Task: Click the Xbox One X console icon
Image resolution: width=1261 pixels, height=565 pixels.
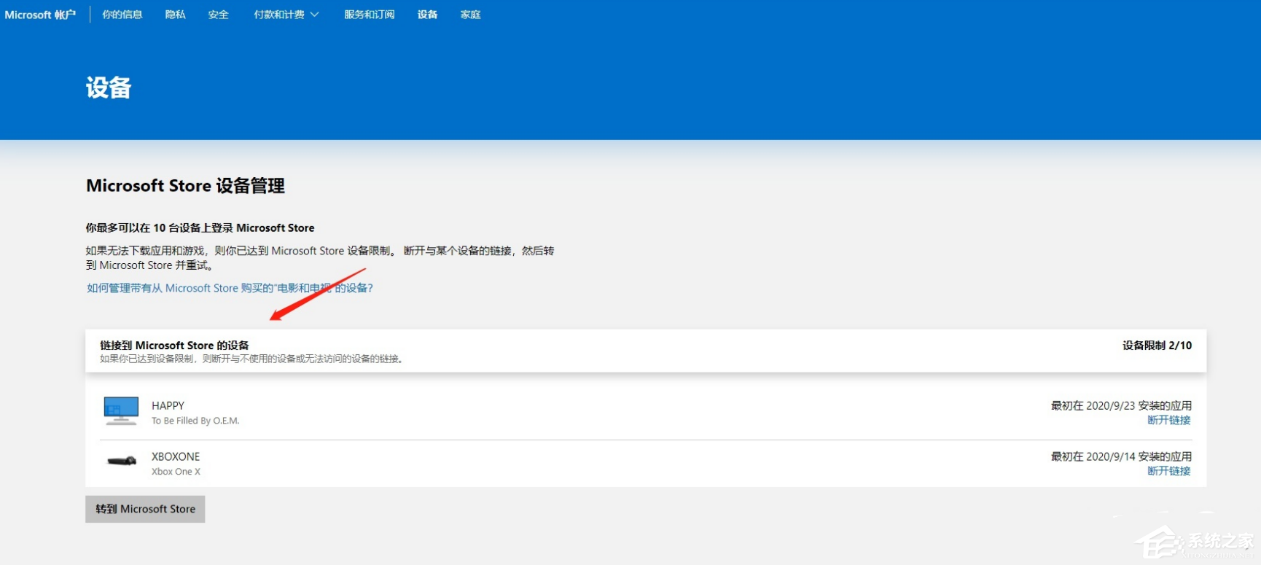Action: [x=122, y=461]
